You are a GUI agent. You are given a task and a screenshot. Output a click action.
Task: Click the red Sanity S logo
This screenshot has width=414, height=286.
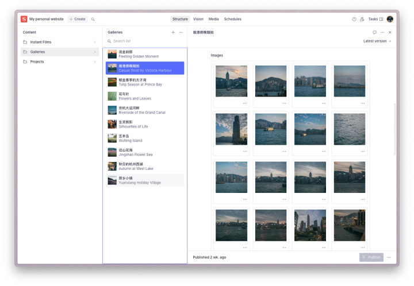pyautogui.click(x=24, y=19)
